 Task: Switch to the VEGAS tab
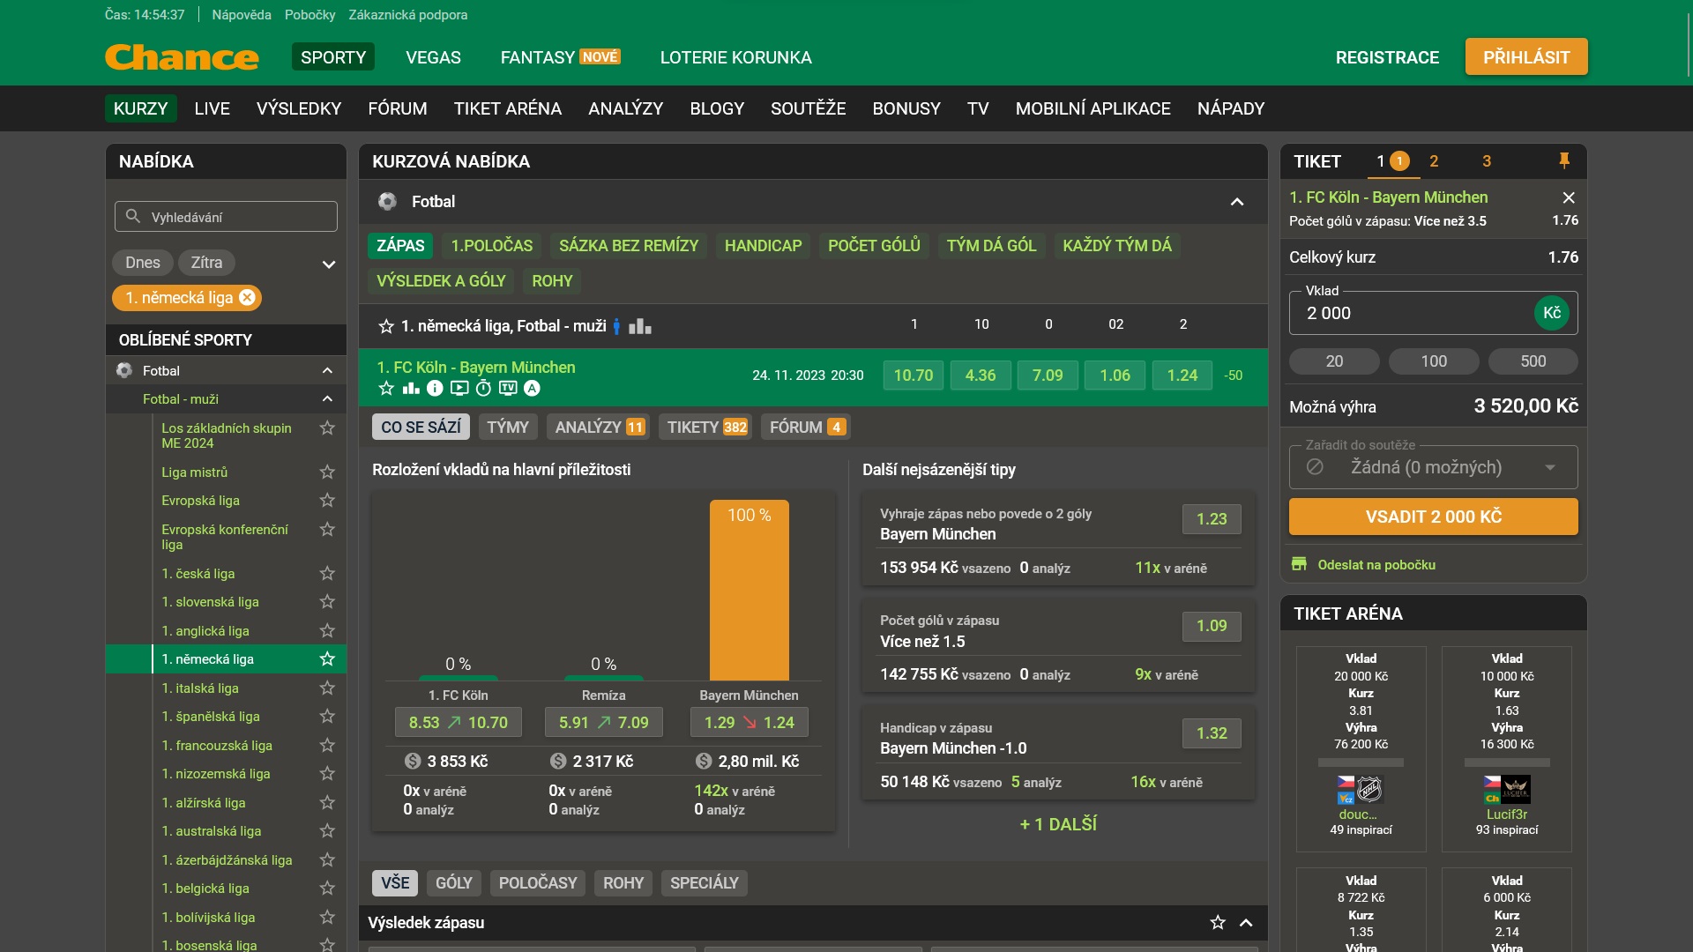[433, 57]
